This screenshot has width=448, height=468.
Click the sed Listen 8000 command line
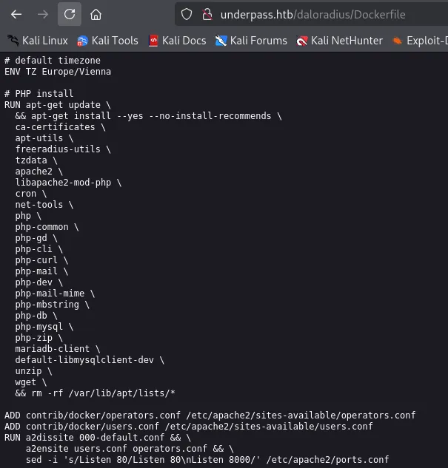pyautogui.click(x=207, y=460)
